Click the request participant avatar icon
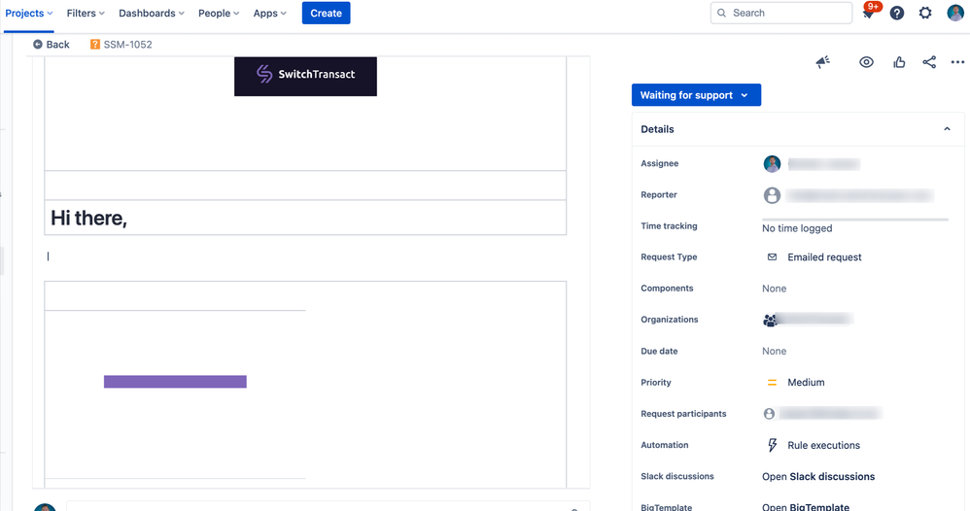The height and width of the screenshot is (511, 970). 769,414
